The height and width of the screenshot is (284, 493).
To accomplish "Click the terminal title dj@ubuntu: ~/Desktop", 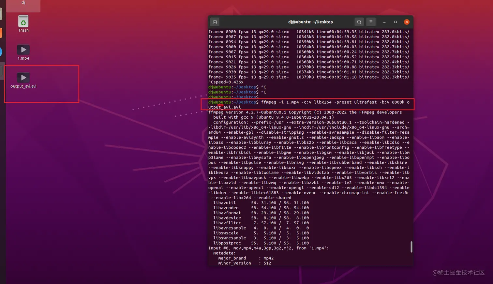I will 311,22.
